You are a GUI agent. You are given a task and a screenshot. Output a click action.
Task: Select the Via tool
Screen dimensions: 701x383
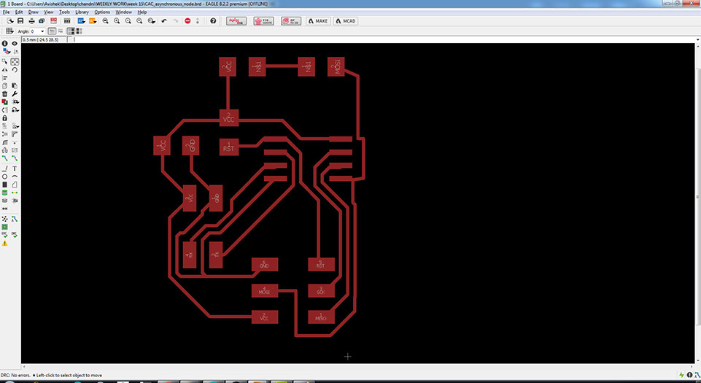pyautogui.click(x=4, y=193)
